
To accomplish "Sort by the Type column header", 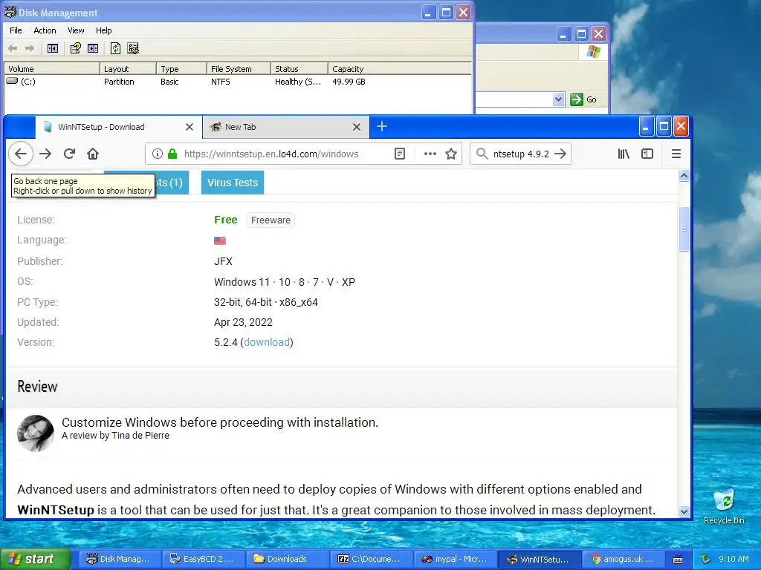I will [181, 69].
